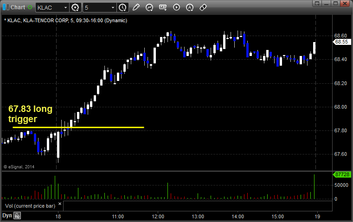The image size is (353, 222).
Task: Click the '19' date label on time axis
Action: point(317,216)
